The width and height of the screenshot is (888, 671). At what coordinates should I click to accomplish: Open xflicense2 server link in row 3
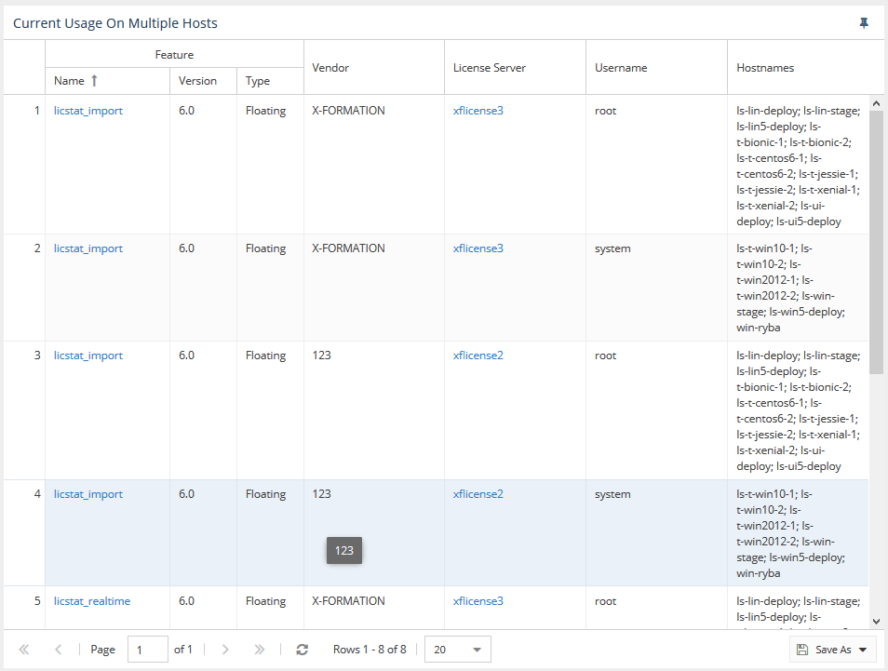[478, 355]
